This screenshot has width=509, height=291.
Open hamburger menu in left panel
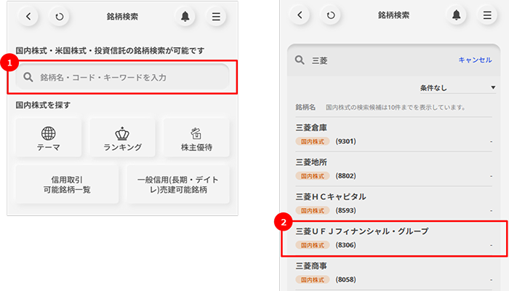215,16
